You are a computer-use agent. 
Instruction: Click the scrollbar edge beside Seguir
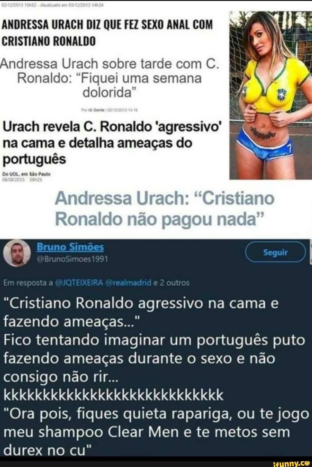(x=310, y=252)
